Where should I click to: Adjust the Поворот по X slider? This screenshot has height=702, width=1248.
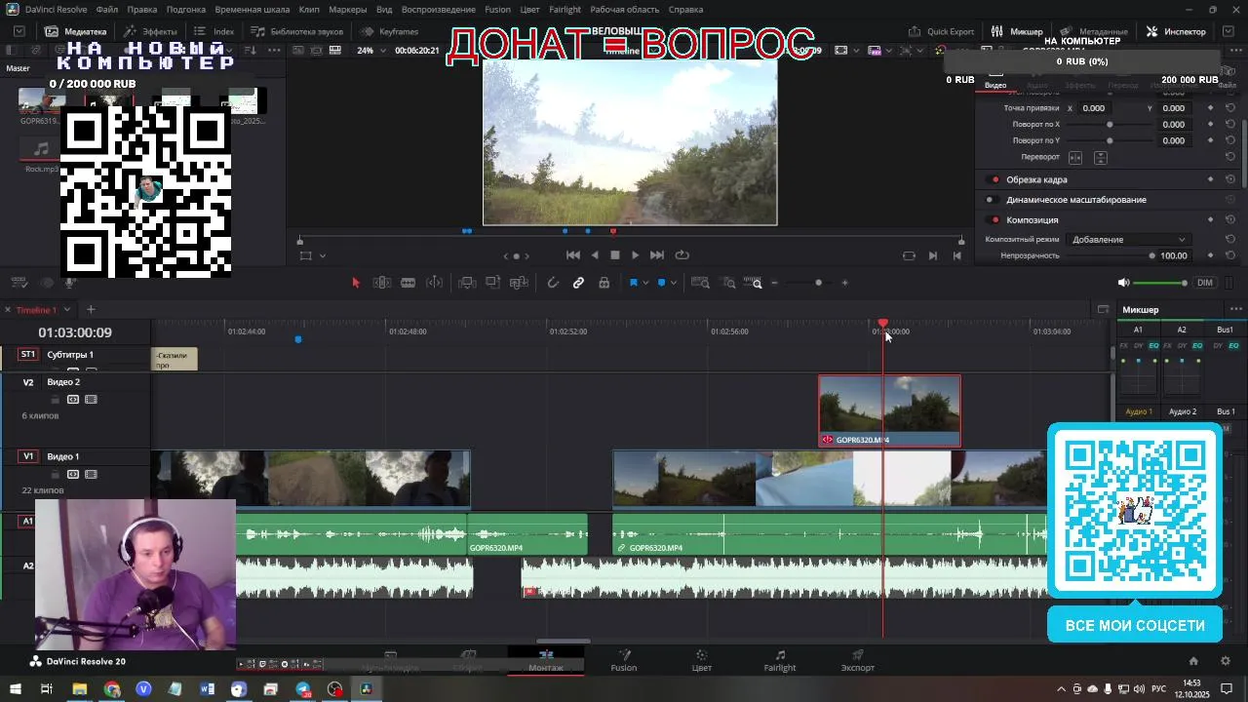tap(1110, 125)
